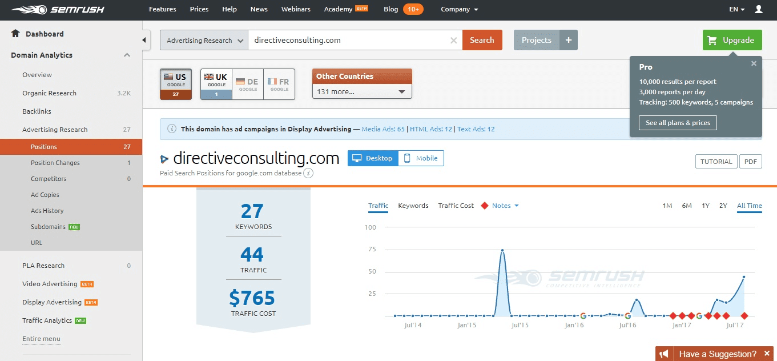Viewport: 777px width, 361px height.
Task: Open the user account icon
Action: click(759, 9)
